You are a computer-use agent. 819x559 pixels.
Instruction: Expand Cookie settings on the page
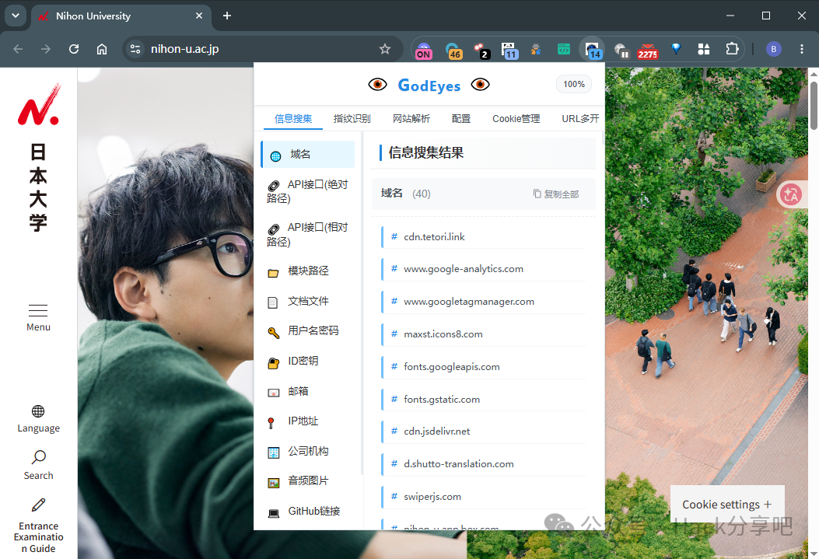click(x=727, y=505)
